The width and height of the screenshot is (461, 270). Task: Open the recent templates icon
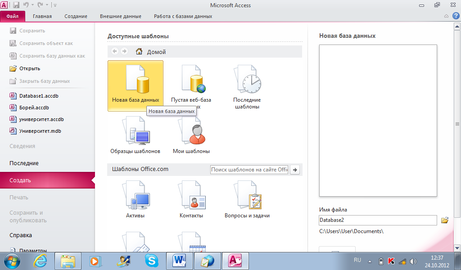pyautogui.click(x=247, y=86)
